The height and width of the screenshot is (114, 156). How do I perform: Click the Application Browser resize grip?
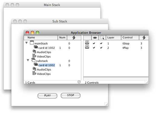click(x=147, y=82)
